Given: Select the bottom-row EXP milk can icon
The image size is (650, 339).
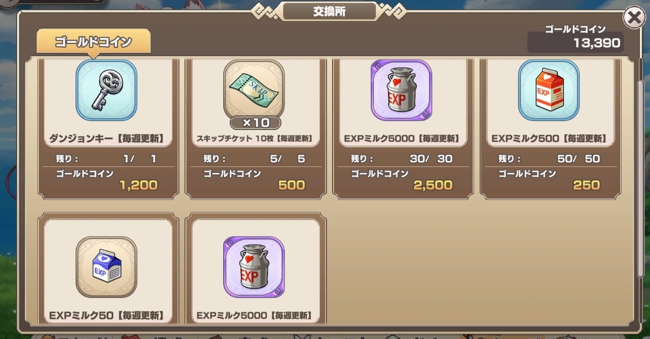Looking at the screenshot, I should [x=254, y=267].
